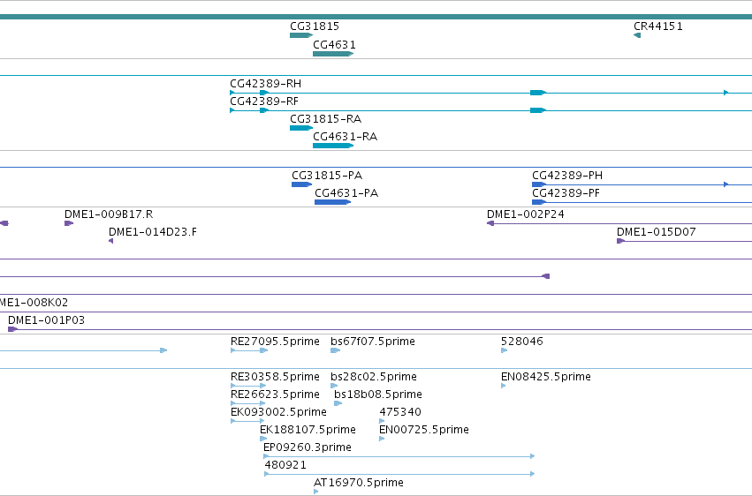
Task: Select the CG4631-PA protein bar
Action: click(x=332, y=202)
